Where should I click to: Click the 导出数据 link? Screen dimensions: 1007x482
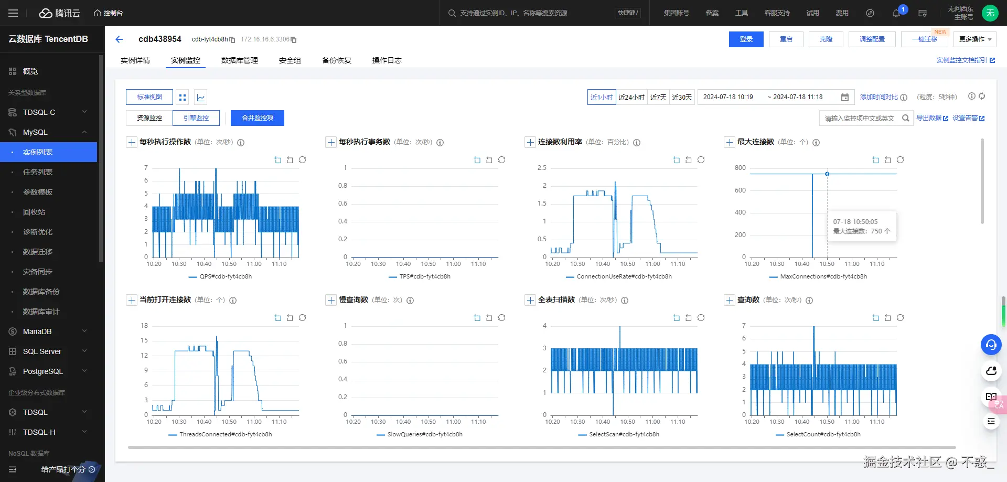click(932, 118)
